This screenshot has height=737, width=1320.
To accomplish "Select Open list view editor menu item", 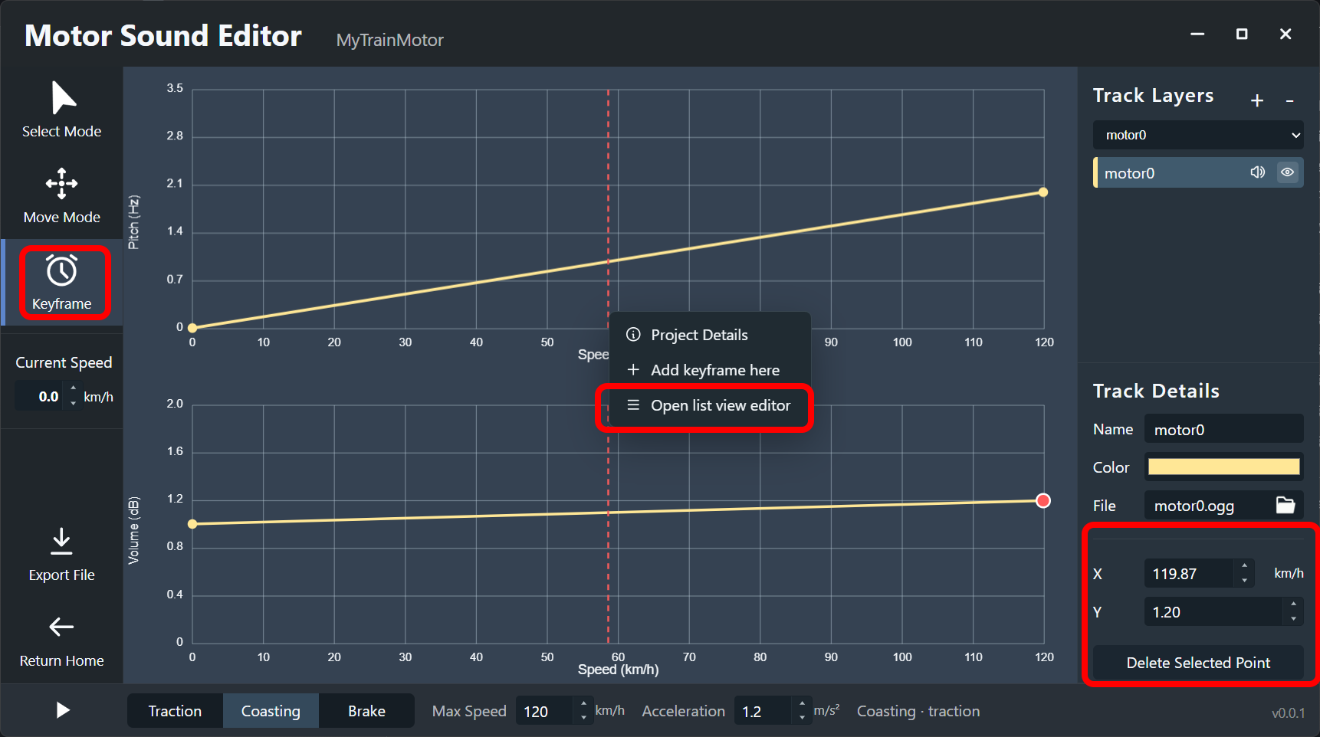I will coord(708,405).
